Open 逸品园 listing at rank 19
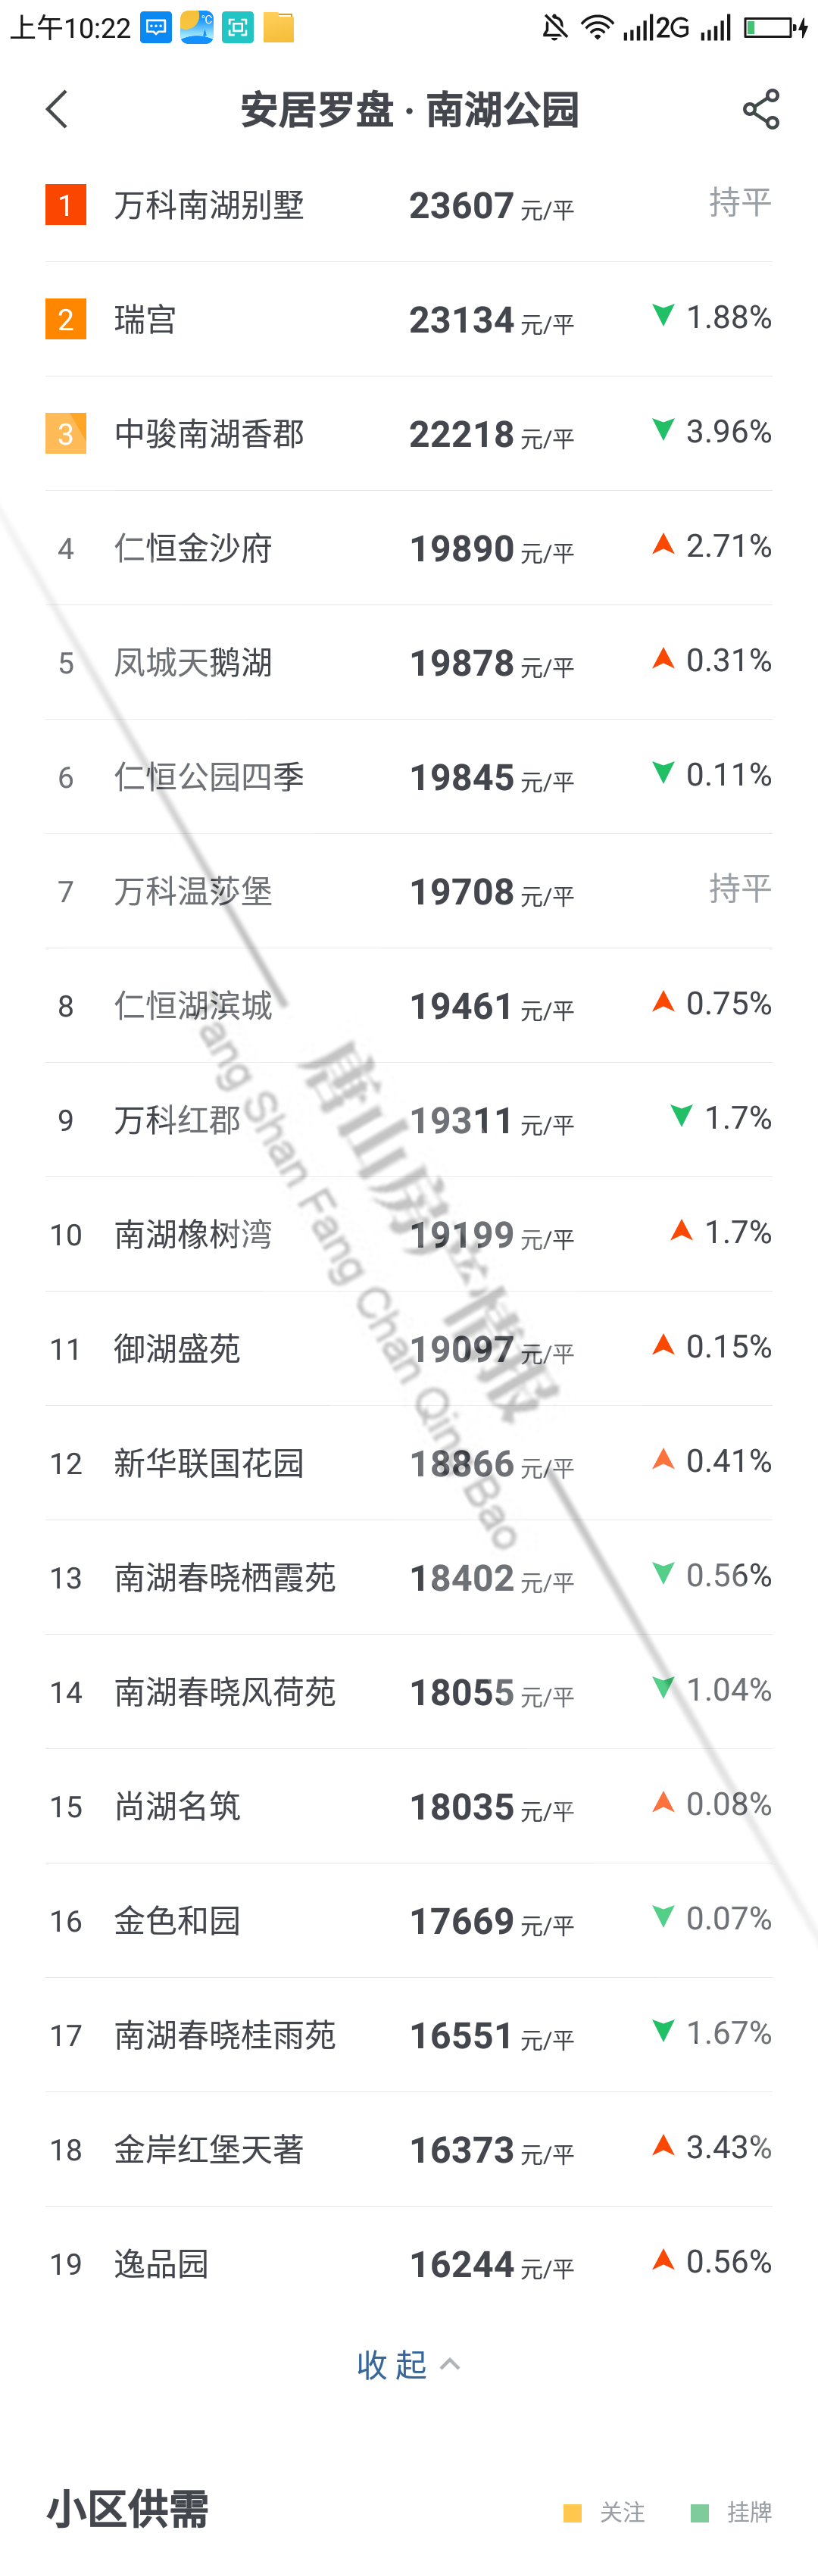The image size is (818, 2549). tap(161, 2263)
